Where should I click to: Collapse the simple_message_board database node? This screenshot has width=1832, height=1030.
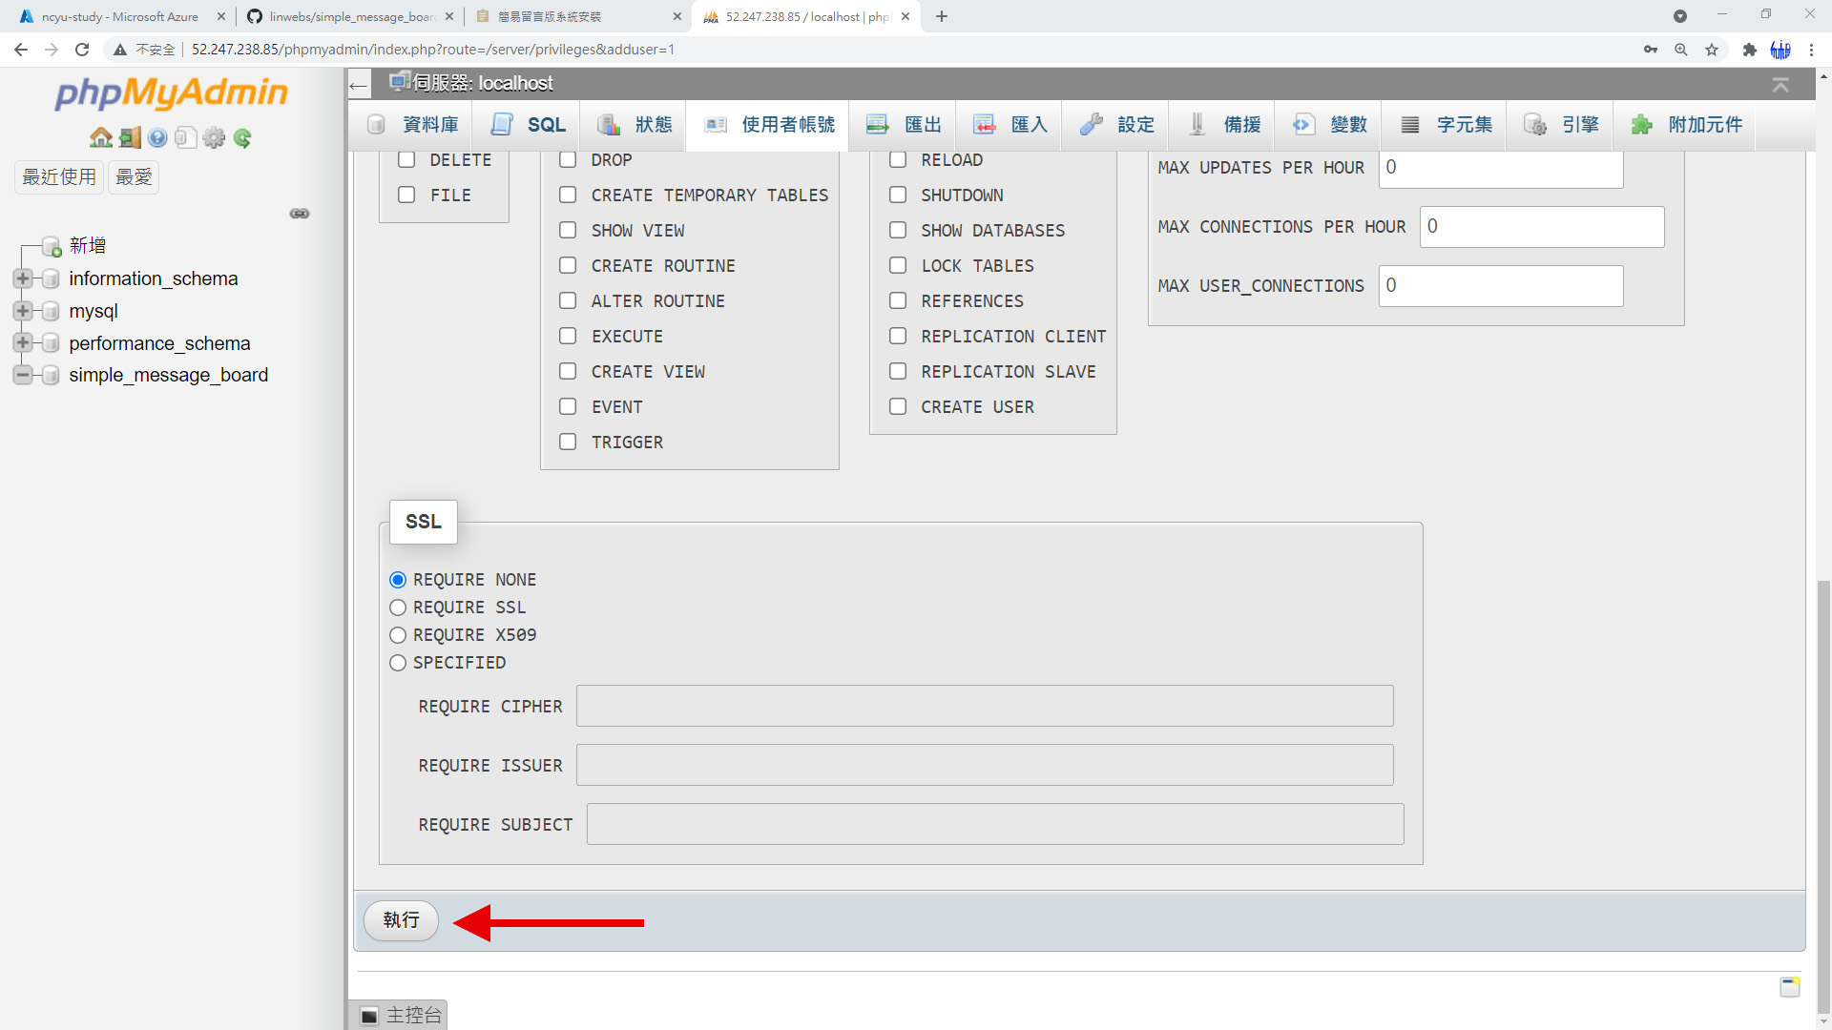22,375
